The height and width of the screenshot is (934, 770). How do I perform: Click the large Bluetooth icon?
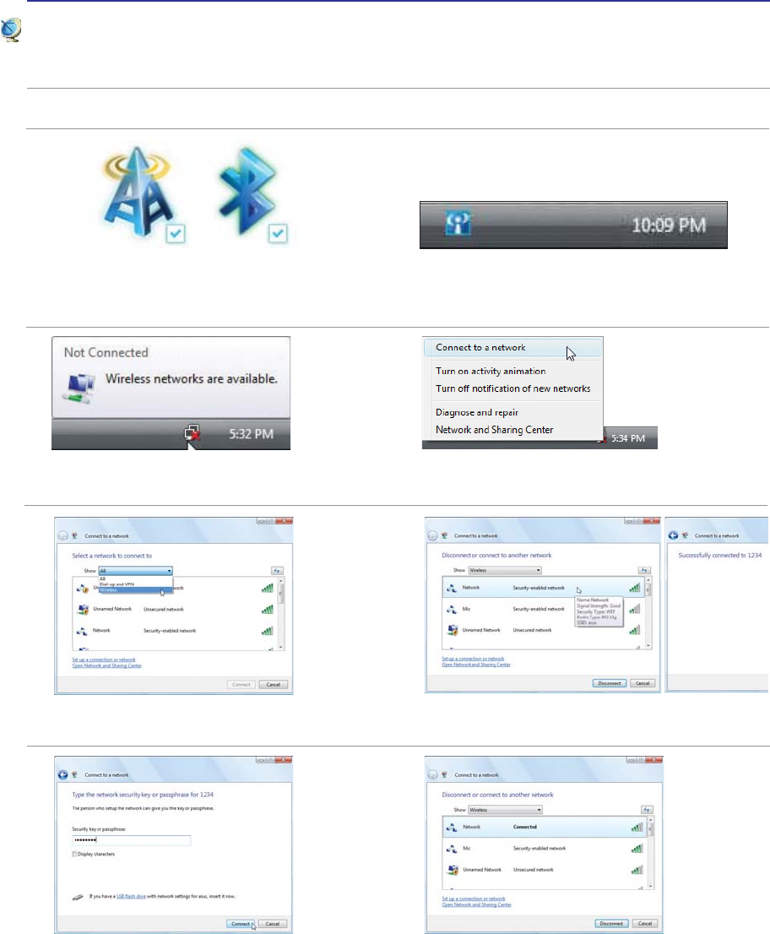(247, 191)
